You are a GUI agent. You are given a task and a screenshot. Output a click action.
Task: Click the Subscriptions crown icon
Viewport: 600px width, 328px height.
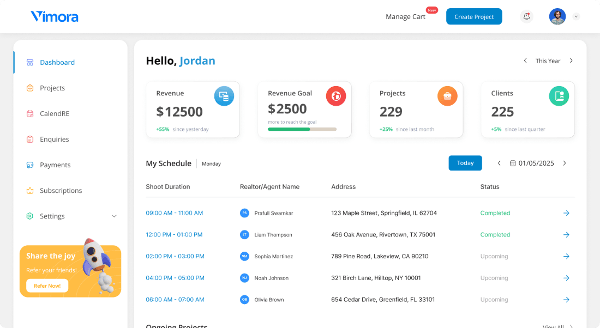click(x=30, y=190)
